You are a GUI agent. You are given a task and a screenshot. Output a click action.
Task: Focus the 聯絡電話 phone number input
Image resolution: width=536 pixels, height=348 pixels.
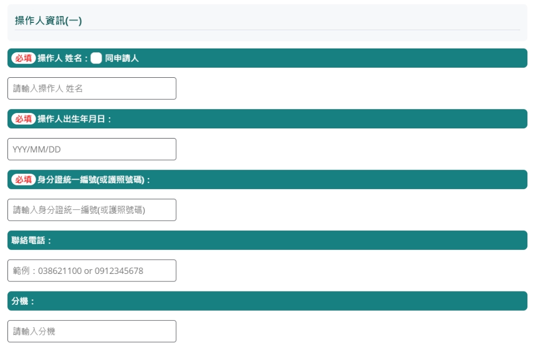[x=91, y=271]
